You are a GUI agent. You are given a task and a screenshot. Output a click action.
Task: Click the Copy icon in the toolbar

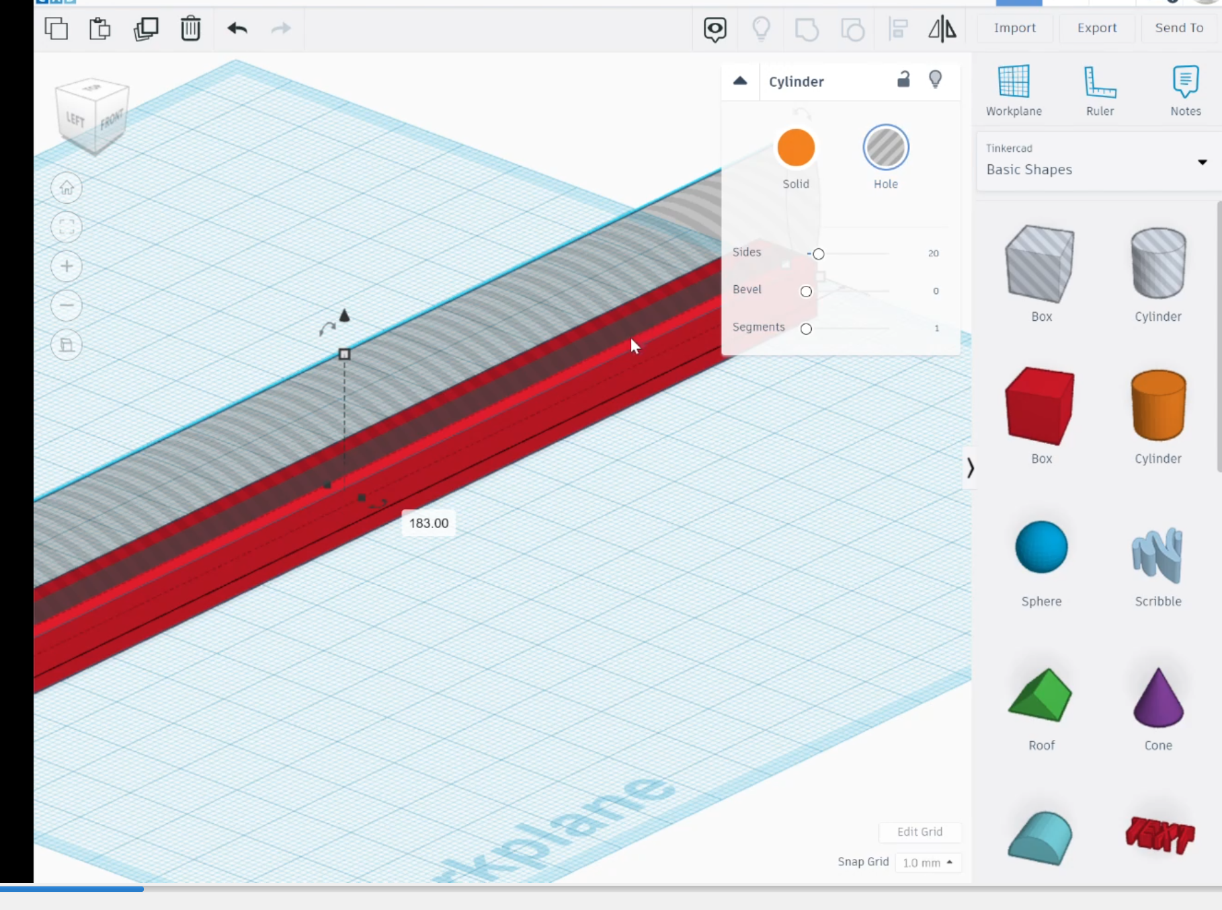click(56, 29)
